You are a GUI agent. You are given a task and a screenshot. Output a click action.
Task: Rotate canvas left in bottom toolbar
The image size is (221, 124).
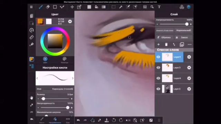114,120
